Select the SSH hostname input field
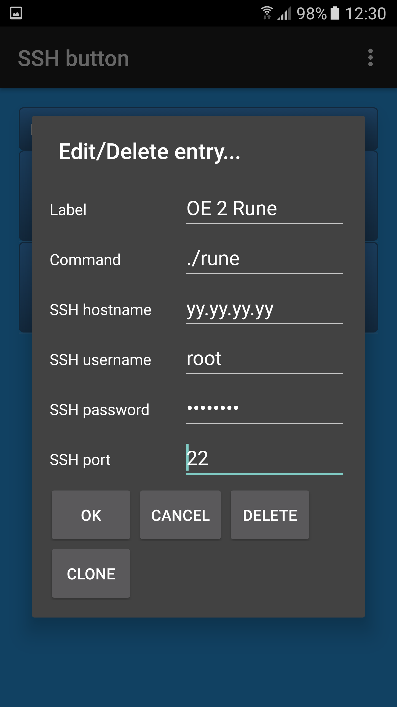Image resolution: width=397 pixels, height=707 pixels. coord(264,309)
